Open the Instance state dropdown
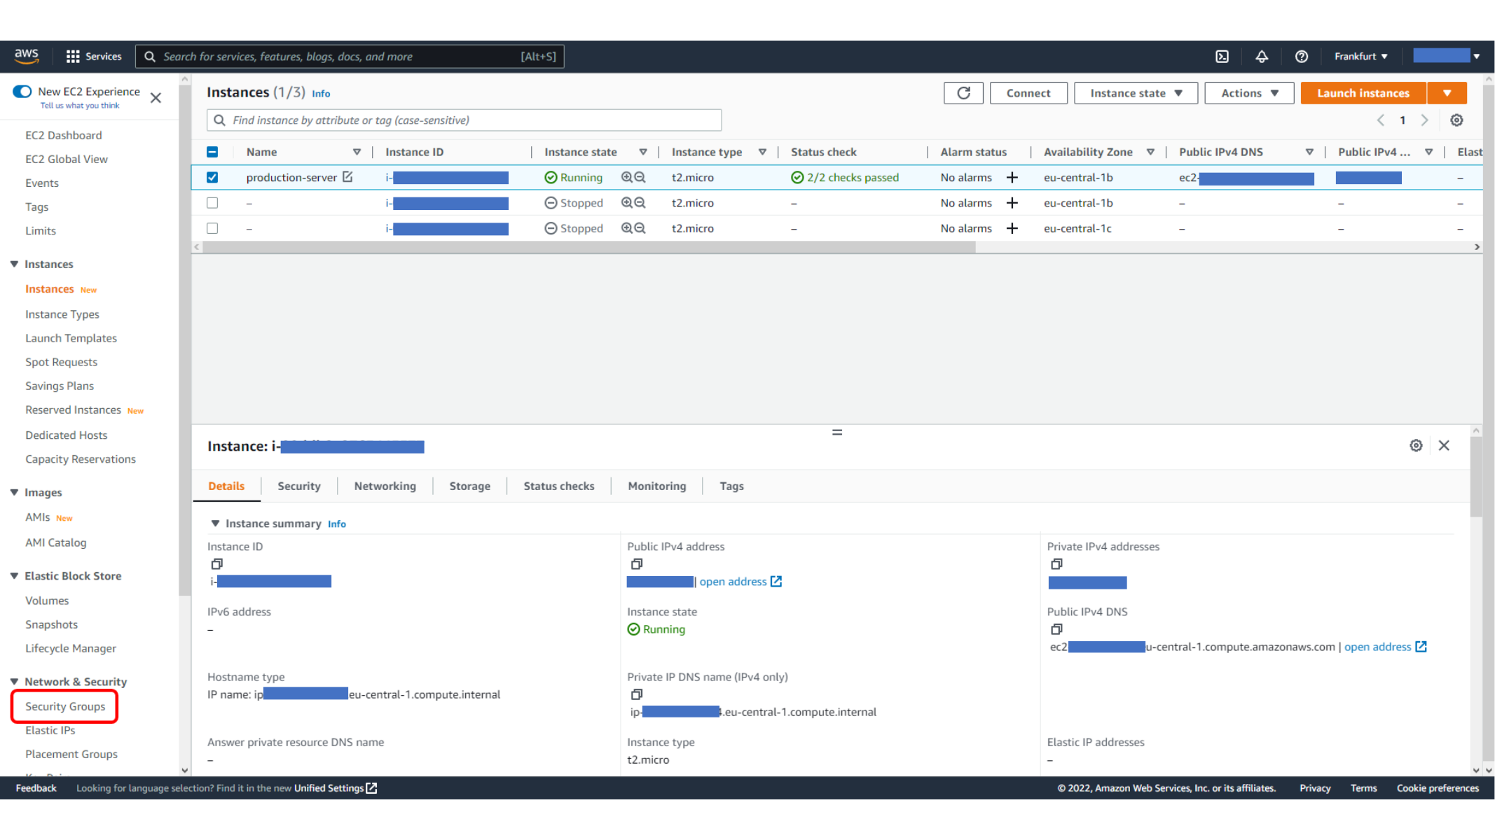This screenshot has height=840, width=1495. [1136, 93]
